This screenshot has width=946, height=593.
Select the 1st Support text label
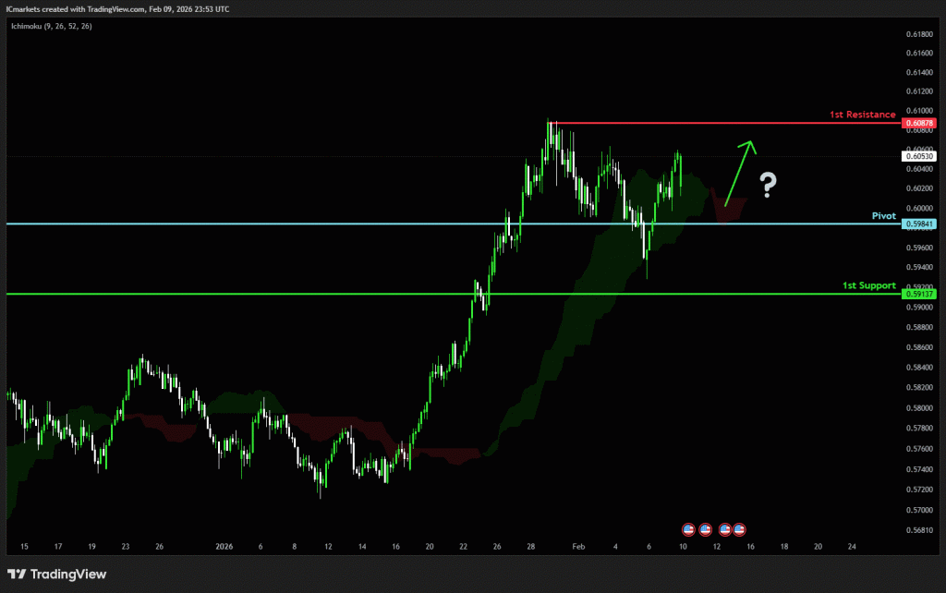pyautogui.click(x=868, y=285)
